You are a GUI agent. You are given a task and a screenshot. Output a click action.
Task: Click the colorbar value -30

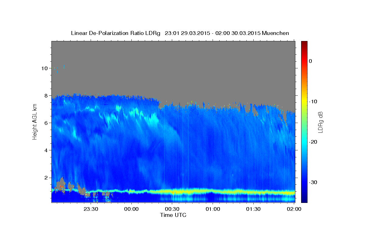[313, 182]
